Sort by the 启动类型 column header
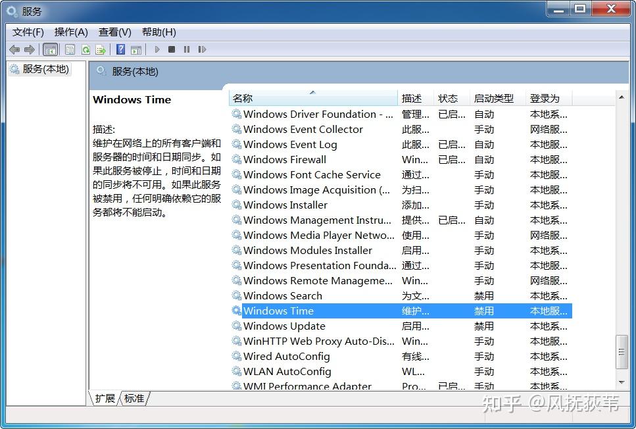This screenshot has height=429, width=636. pyautogui.click(x=498, y=98)
